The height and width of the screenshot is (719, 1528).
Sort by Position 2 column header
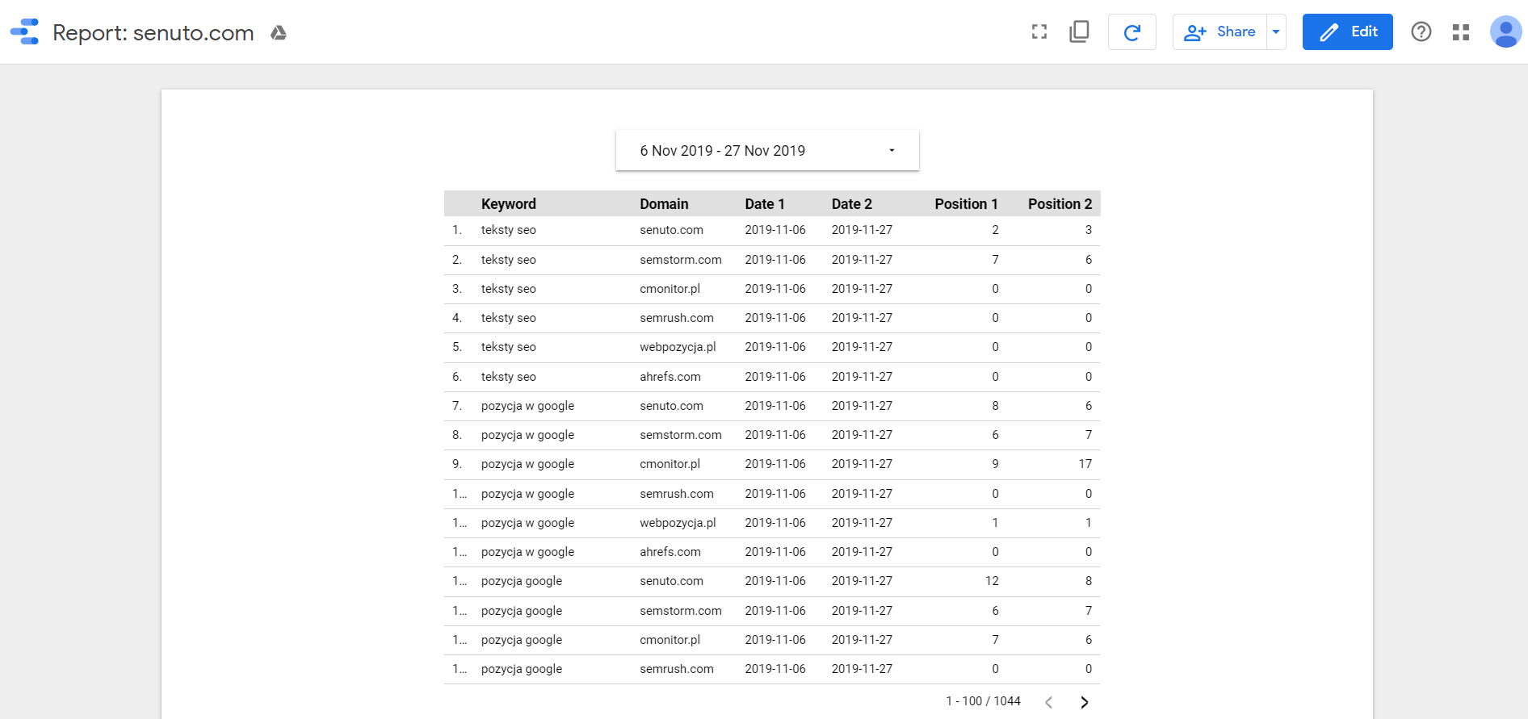1060,204
